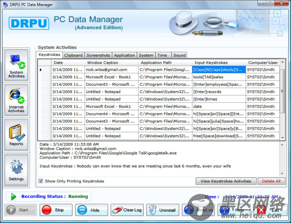Screen dimensions: 291x223
Task: Select Document4 - Microsoft window caption cell
Action: pos(111,114)
